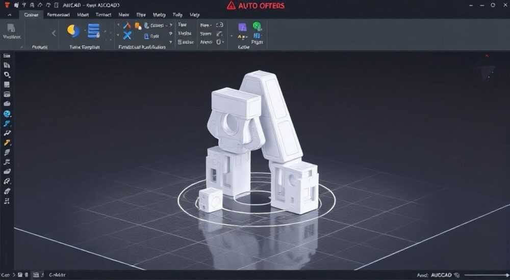Click the yellow and blue circle ribbon icon
510x280 pixels.
[x=73, y=31]
